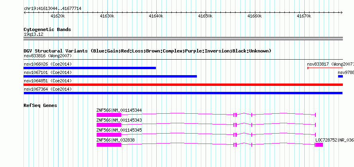Click the LOC728752 magenta exon block

click(319, 145)
